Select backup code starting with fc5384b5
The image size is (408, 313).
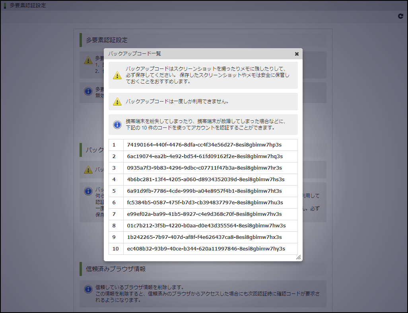(205, 203)
